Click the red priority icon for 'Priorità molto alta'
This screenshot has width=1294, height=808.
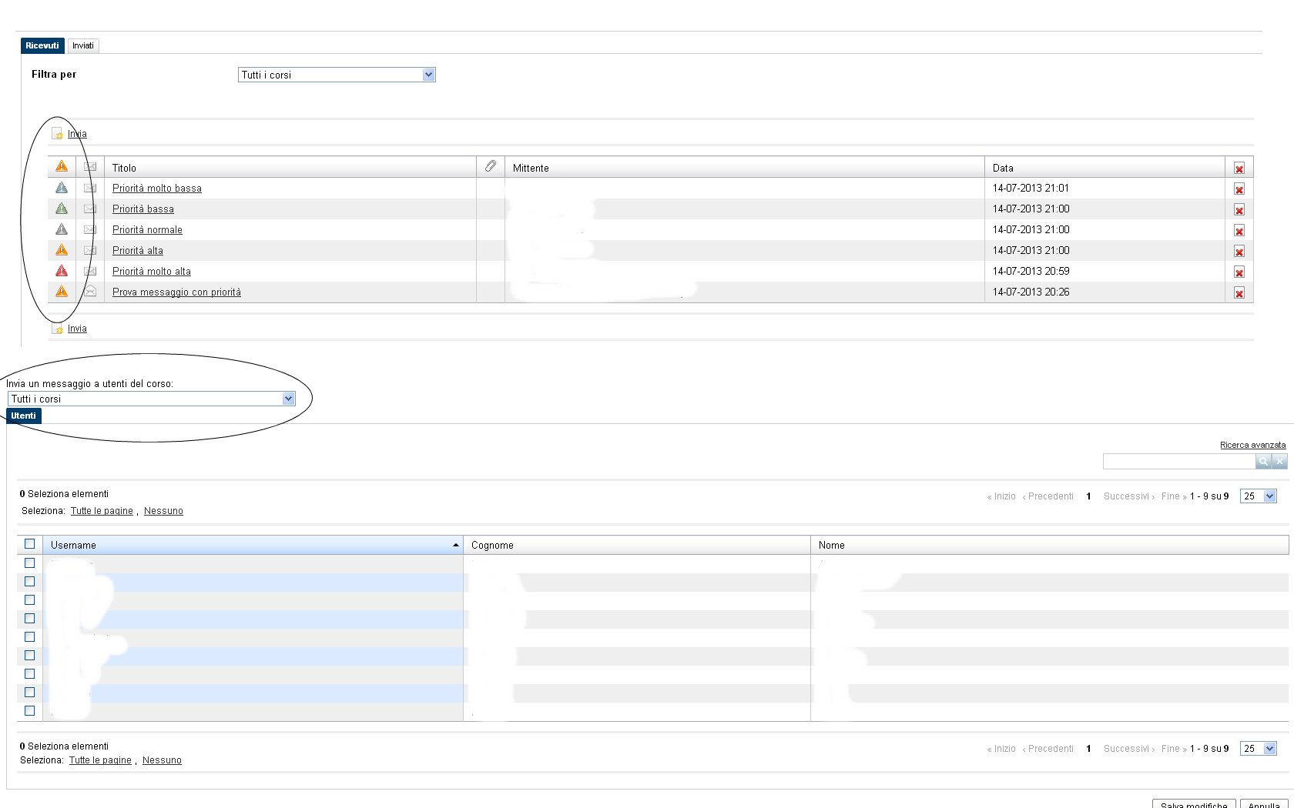pyautogui.click(x=62, y=271)
